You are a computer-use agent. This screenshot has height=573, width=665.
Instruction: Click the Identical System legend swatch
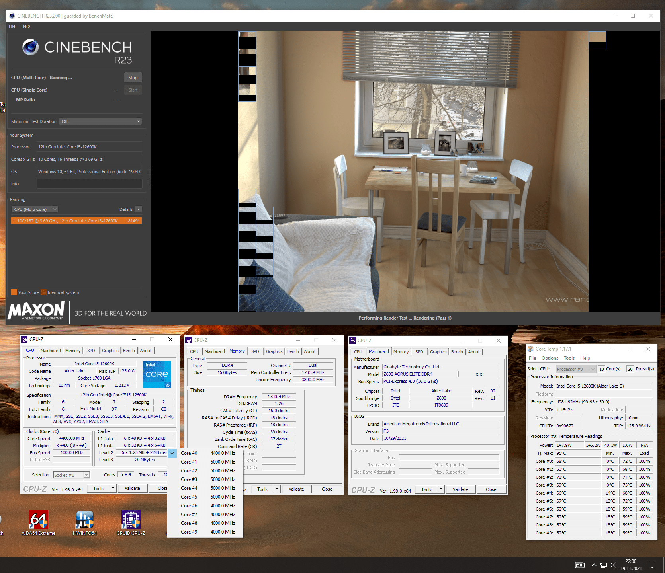click(43, 292)
